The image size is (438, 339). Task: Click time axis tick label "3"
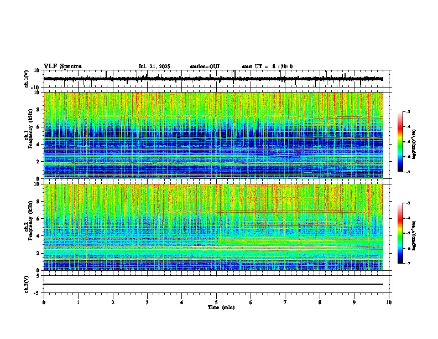(x=147, y=302)
